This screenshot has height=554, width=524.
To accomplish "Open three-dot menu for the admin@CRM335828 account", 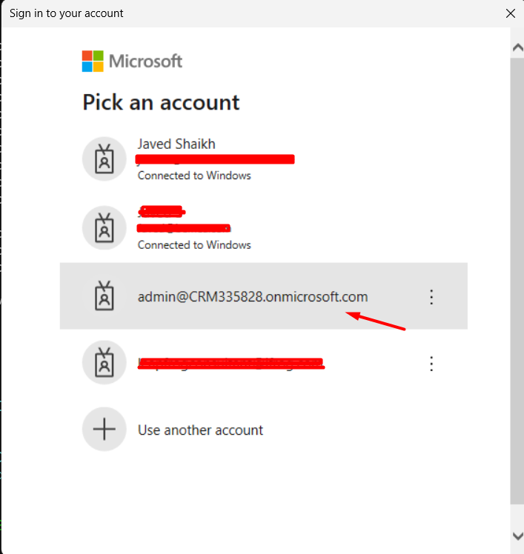I will pyautogui.click(x=431, y=297).
